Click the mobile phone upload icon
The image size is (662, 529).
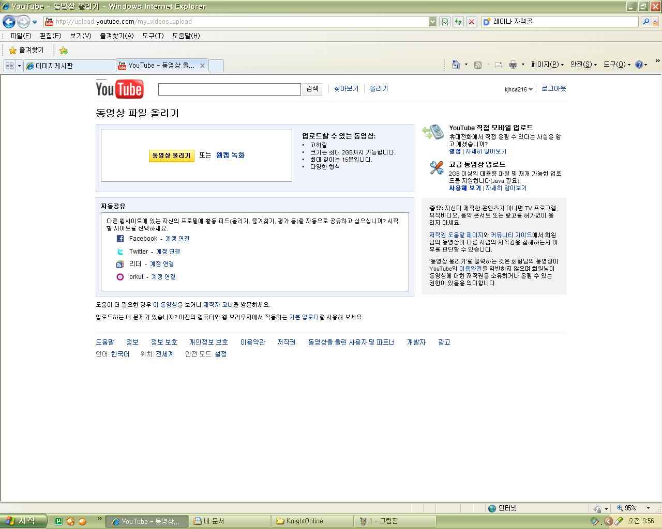click(433, 133)
